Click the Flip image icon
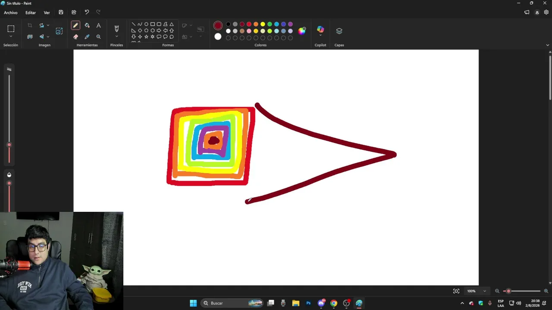 41,37
